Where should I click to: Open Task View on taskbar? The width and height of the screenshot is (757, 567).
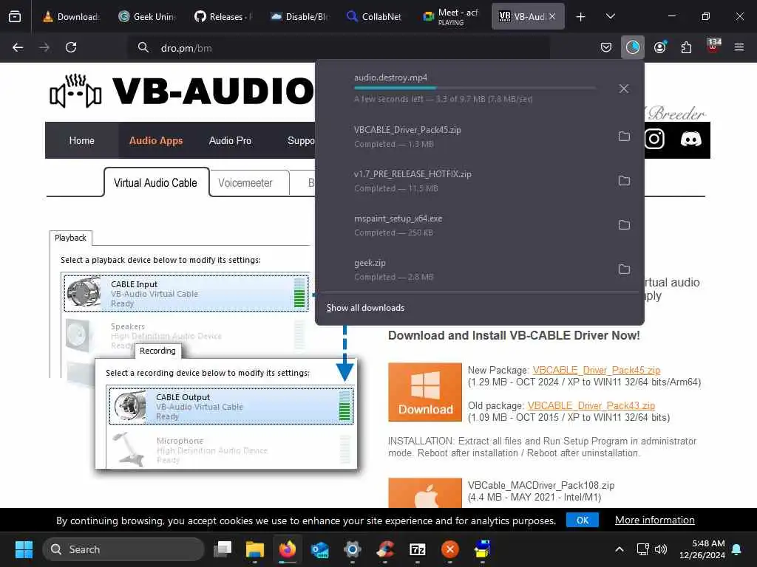223,549
